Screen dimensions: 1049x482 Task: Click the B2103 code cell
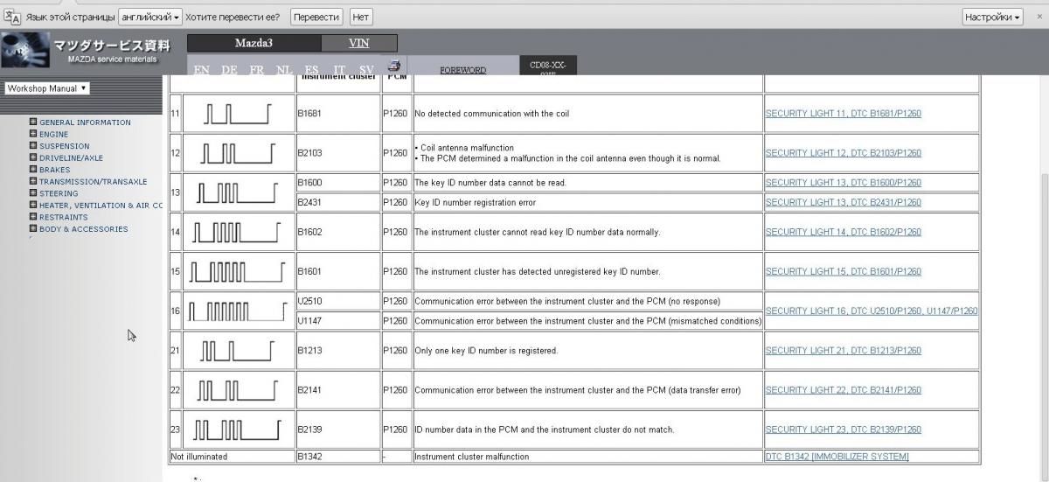[337, 153]
